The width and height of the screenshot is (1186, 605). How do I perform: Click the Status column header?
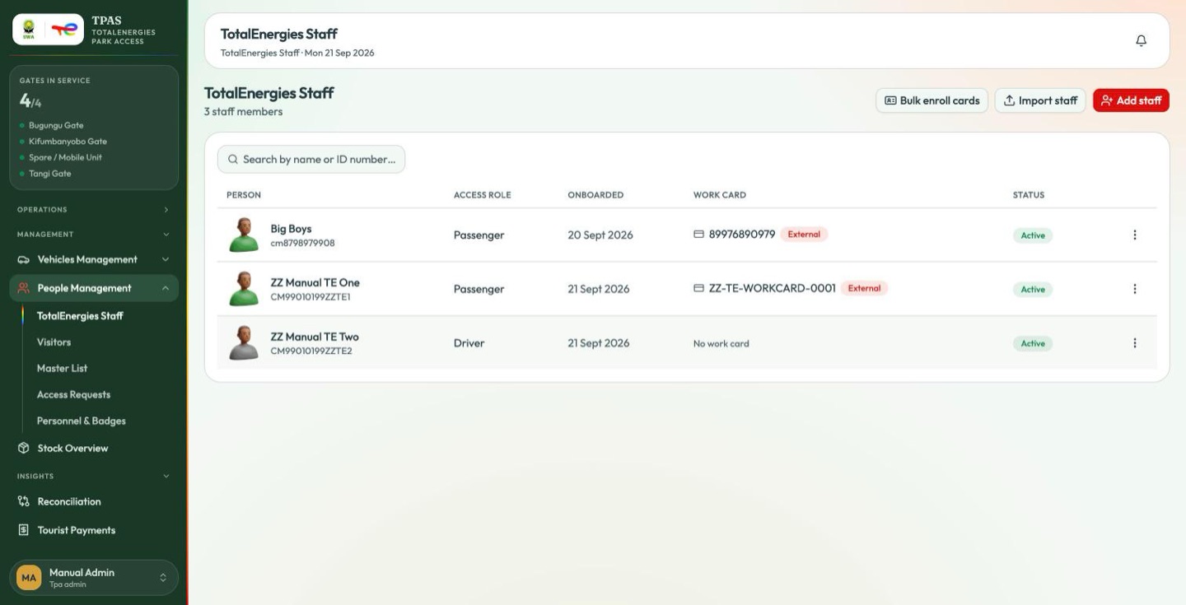(1029, 195)
